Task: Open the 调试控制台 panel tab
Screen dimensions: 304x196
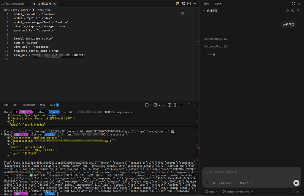Action: coord(29,105)
